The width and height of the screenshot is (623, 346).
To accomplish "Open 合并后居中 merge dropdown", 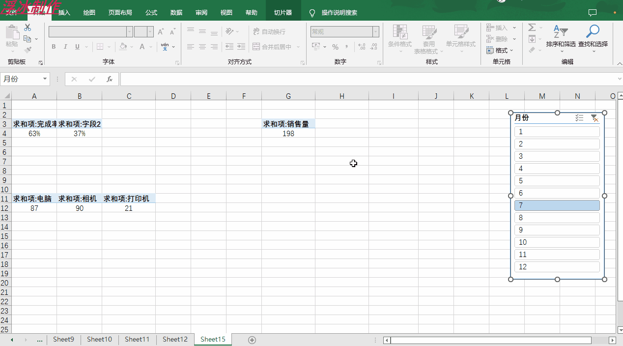I will coord(299,47).
